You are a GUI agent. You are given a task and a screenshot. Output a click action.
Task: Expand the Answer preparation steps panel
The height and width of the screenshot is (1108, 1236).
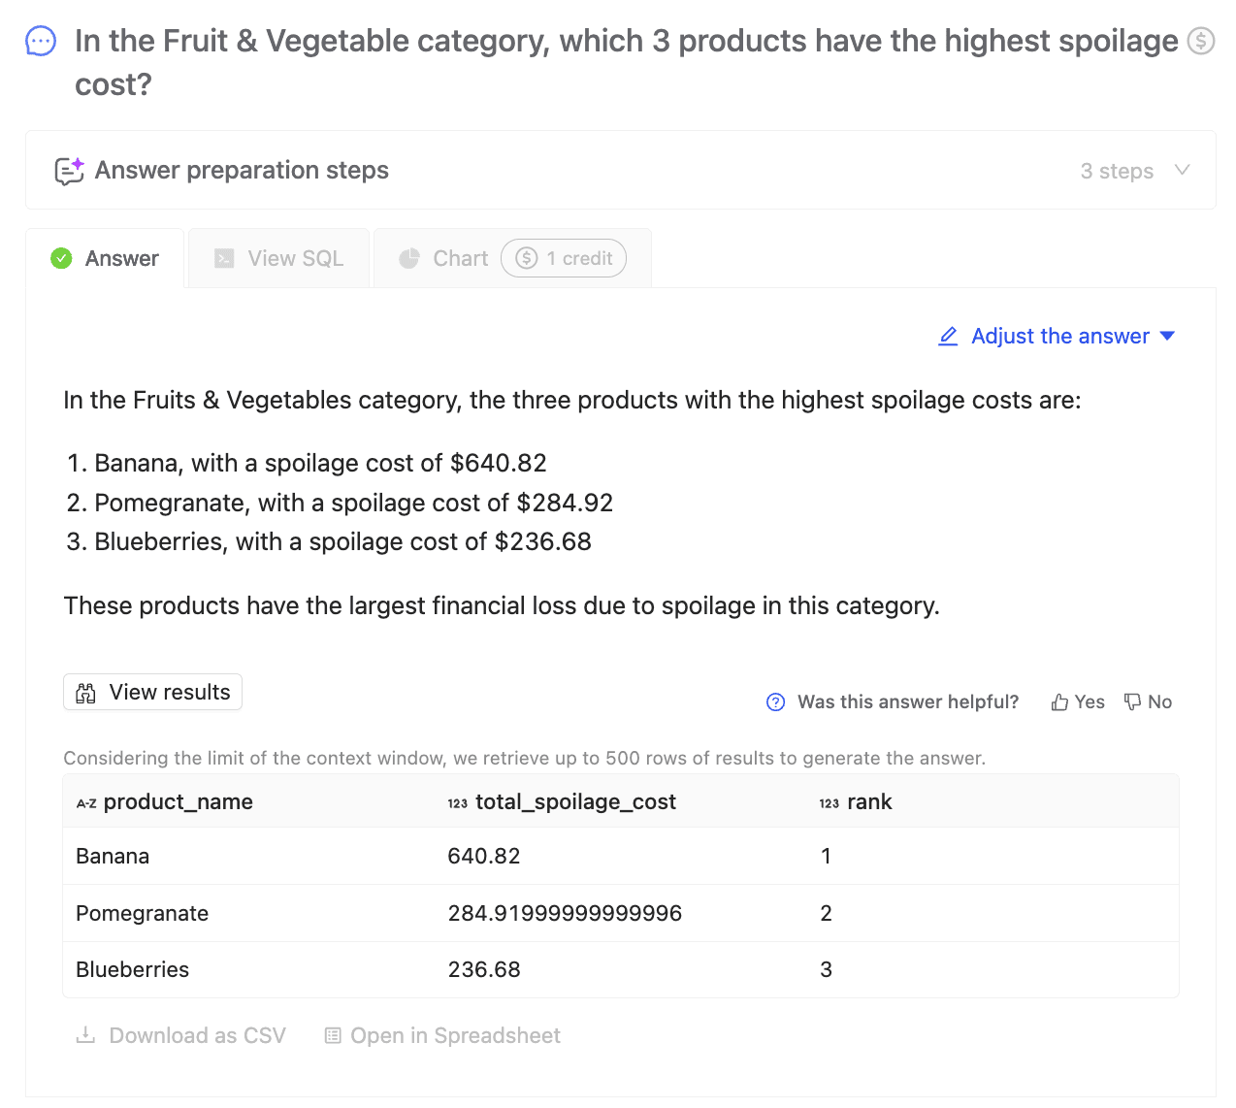tap(242, 171)
